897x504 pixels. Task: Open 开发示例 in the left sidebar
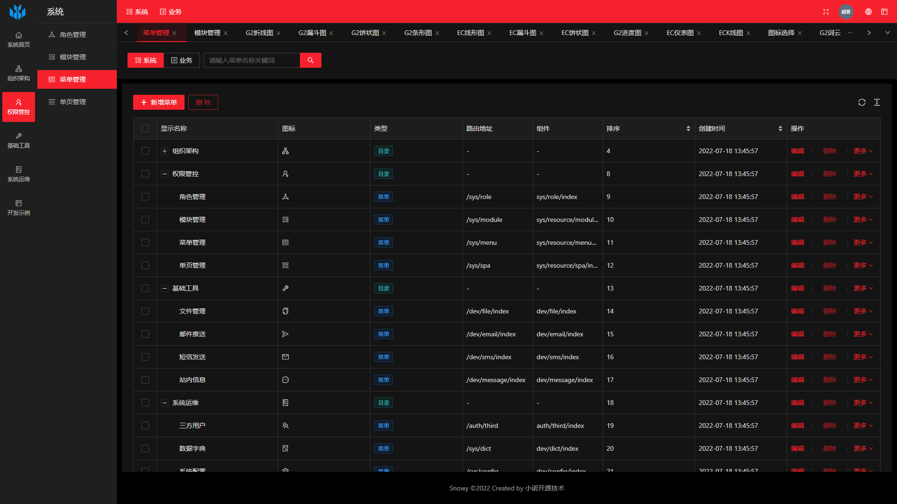pos(19,207)
